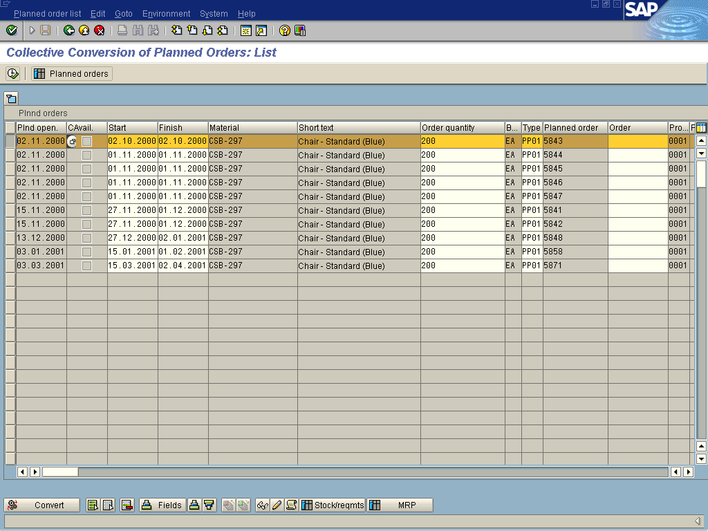The width and height of the screenshot is (708, 531).
Task: Create a new session icon
Action: [245, 30]
